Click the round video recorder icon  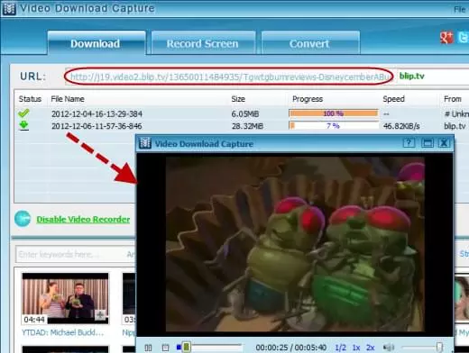tap(23, 219)
